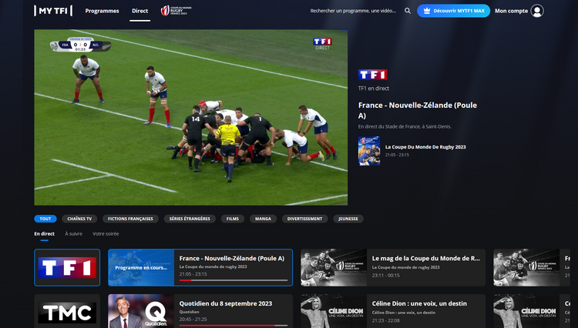Switch to the En direct tab
This screenshot has width=578, height=328.
[x=44, y=234]
